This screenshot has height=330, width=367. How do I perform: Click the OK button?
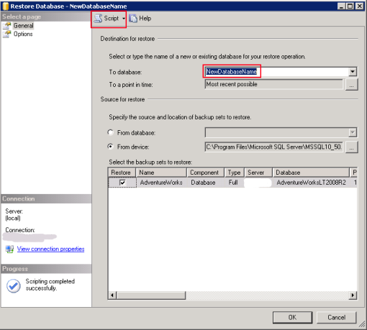pos(292,317)
